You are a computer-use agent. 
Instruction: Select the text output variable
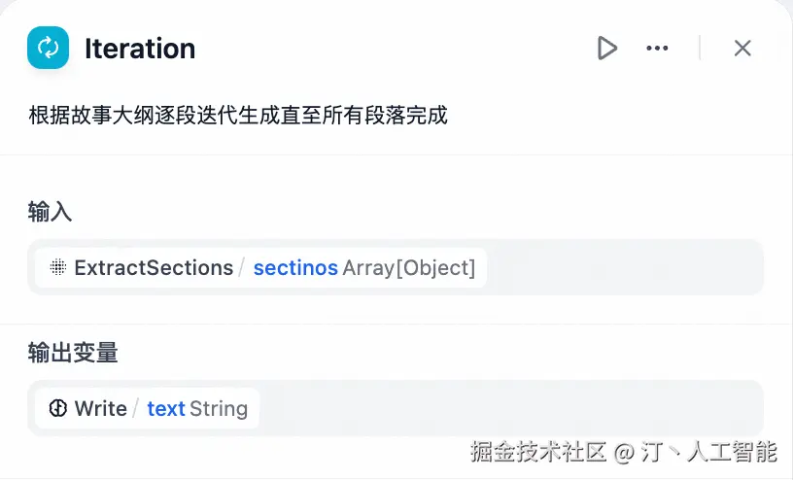tap(166, 408)
